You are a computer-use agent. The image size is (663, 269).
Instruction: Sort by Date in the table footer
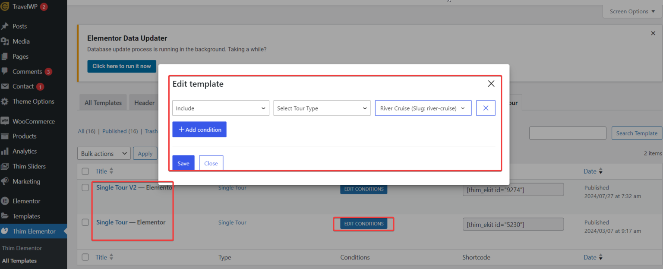(x=594, y=257)
